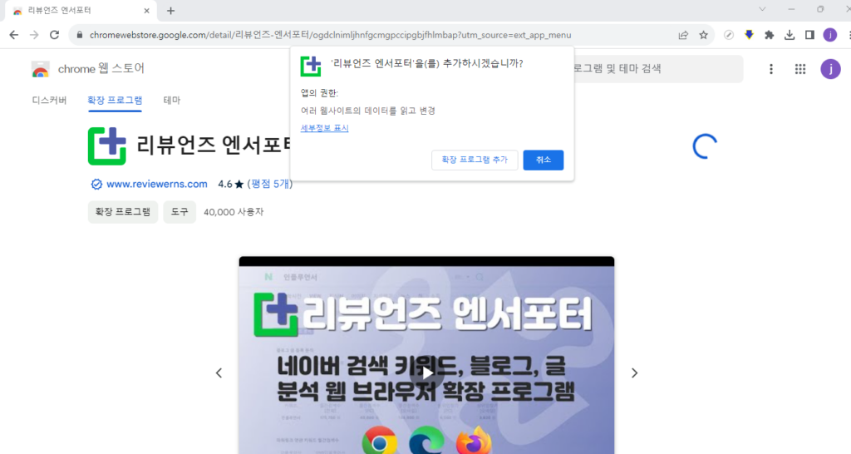Click the 40,000 사용자 user count text
This screenshot has height=454, width=851.
(234, 212)
